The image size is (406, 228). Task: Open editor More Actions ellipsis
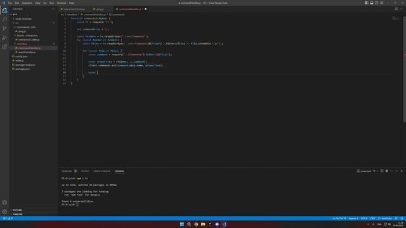point(402,9)
